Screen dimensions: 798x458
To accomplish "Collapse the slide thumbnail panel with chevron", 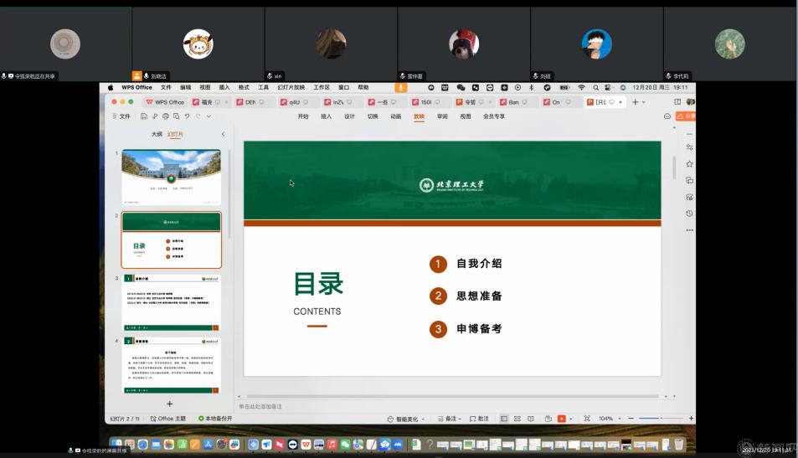I will click(223, 134).
